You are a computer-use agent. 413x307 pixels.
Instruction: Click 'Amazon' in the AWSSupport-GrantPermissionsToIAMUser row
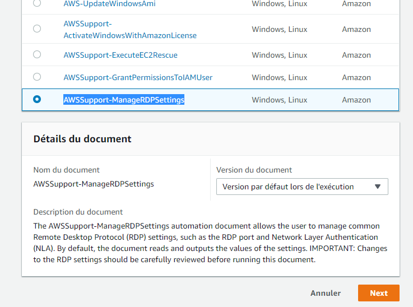pos(356,77)
